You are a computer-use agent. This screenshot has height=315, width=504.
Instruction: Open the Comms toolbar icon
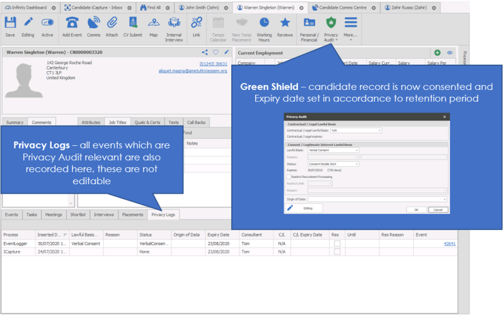coord(93,23)
